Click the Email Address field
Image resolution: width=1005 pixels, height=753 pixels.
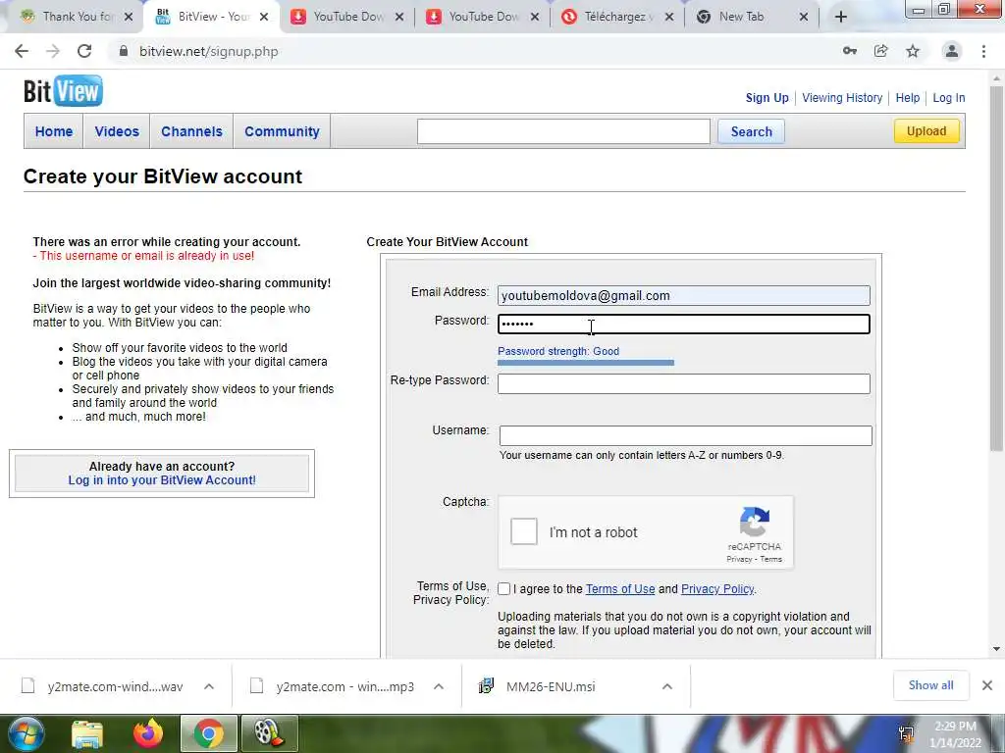point(684,295)
